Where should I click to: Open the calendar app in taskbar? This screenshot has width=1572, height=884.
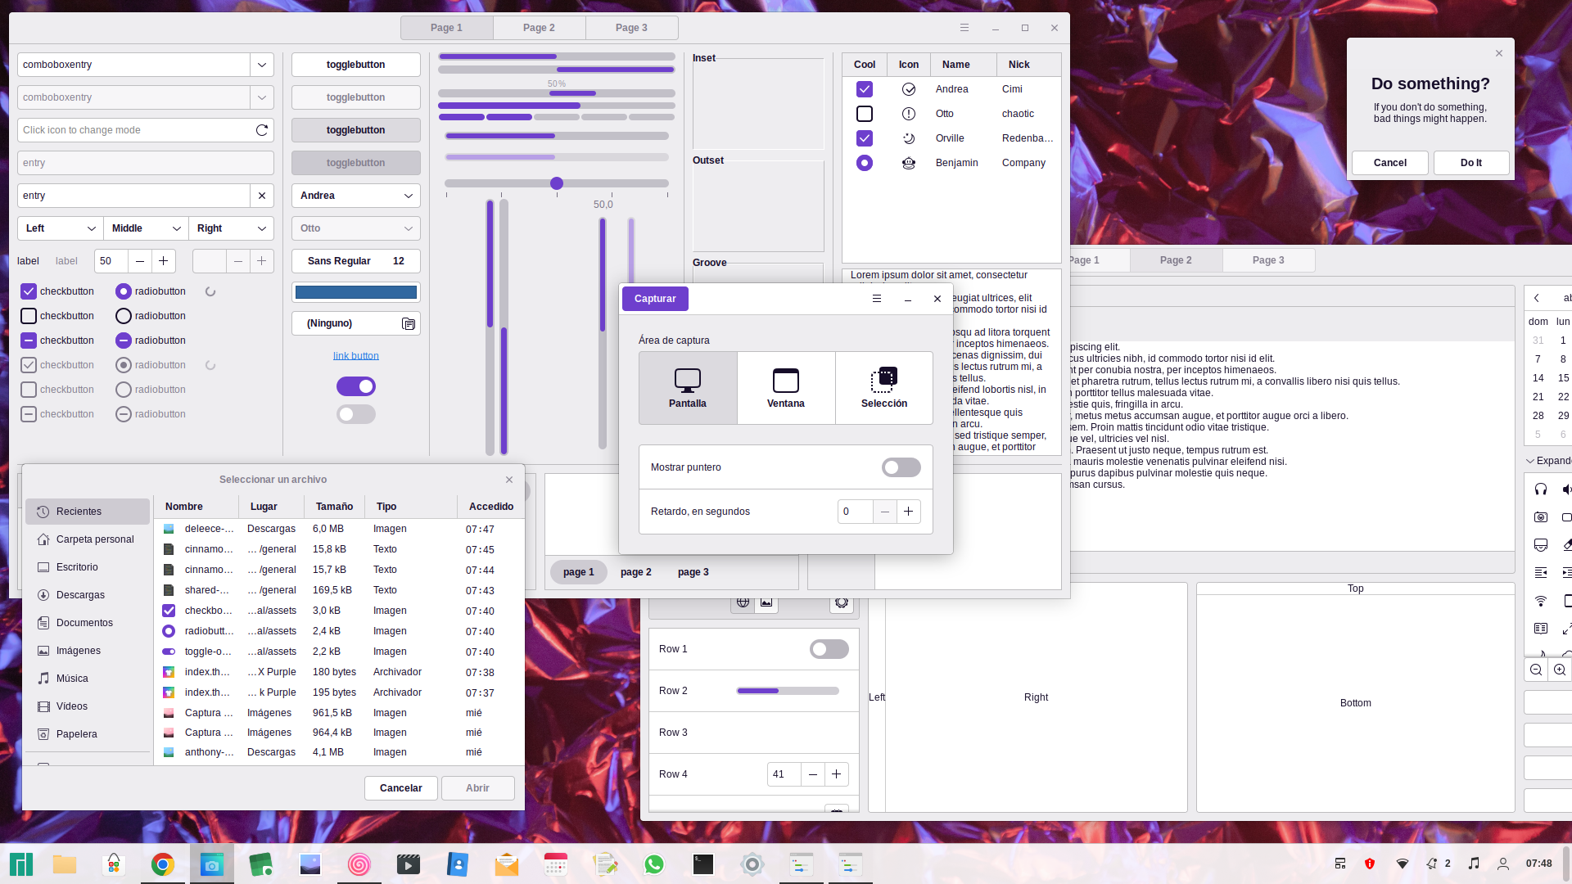click(556, 864)
